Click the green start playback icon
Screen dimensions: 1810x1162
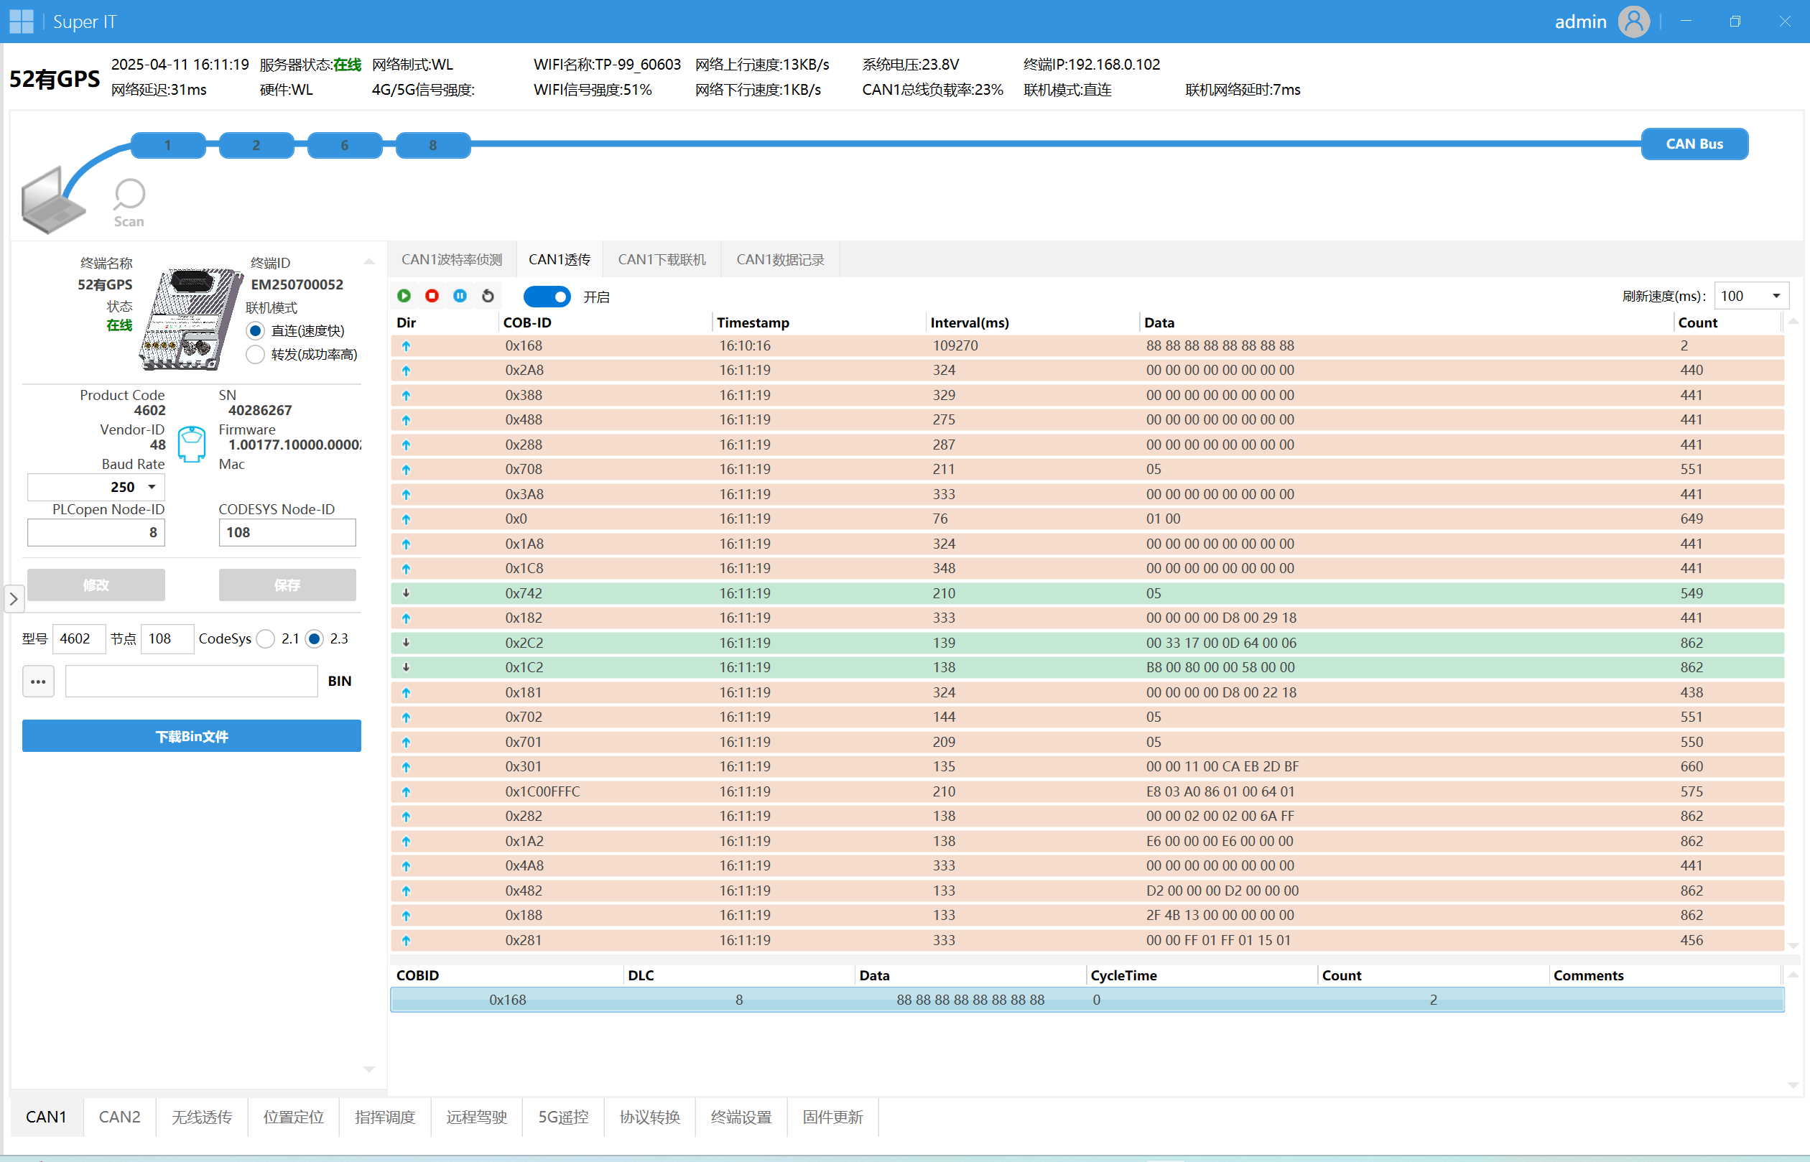tap(404, 297)
